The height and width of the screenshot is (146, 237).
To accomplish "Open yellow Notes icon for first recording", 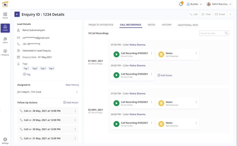I will tap(161, 54).
